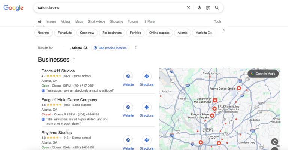288x150 pixels.
Task: Select the Aatma Dance Studio map pin
Action: point(239,88)
